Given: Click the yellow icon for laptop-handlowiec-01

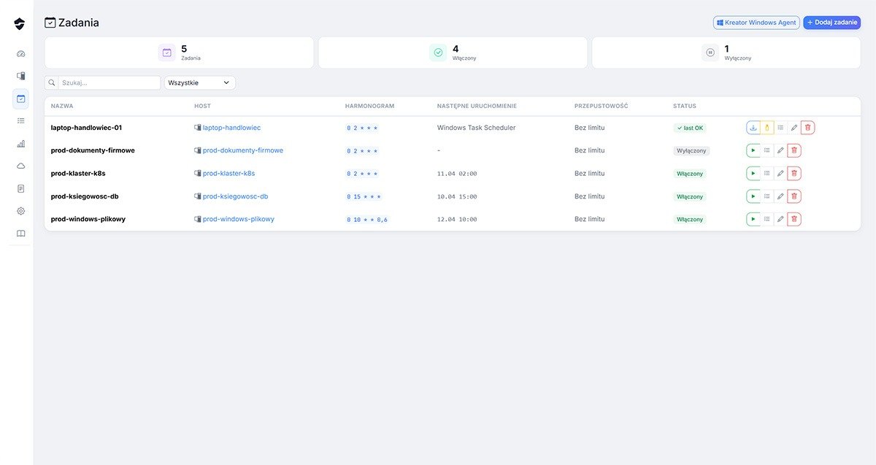Looking at the screenshot, I should coord(766,128).
